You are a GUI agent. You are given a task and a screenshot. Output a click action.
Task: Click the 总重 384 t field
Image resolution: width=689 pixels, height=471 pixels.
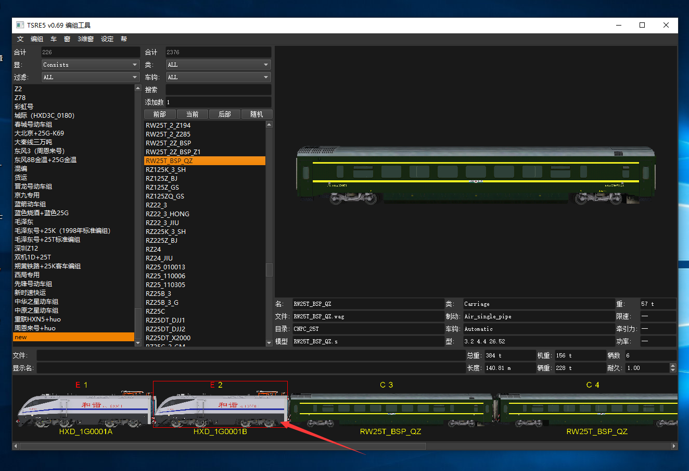tap(509, 355)
